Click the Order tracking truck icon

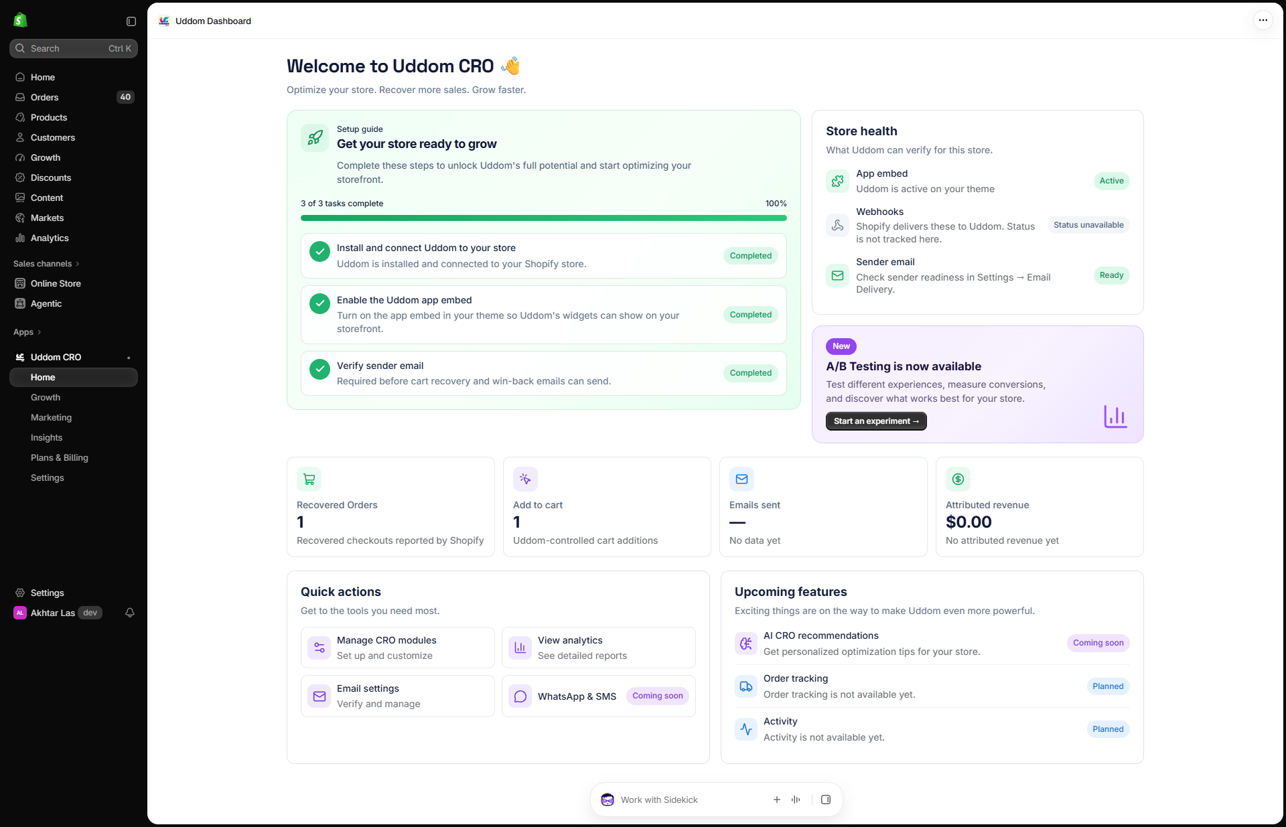click(746, 686)
